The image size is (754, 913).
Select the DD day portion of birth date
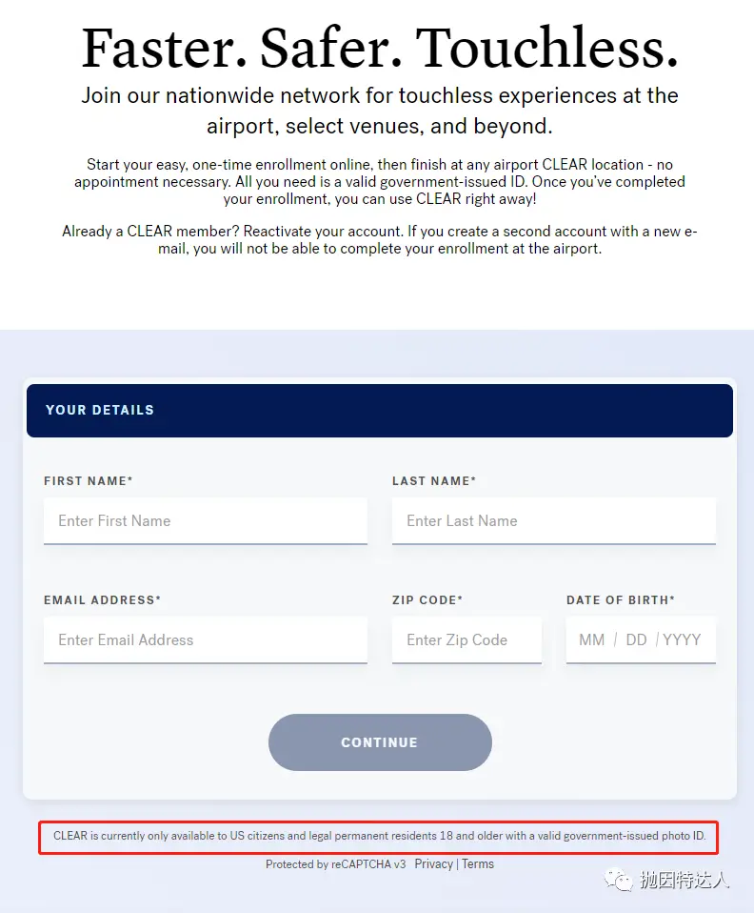coord(637,639)
